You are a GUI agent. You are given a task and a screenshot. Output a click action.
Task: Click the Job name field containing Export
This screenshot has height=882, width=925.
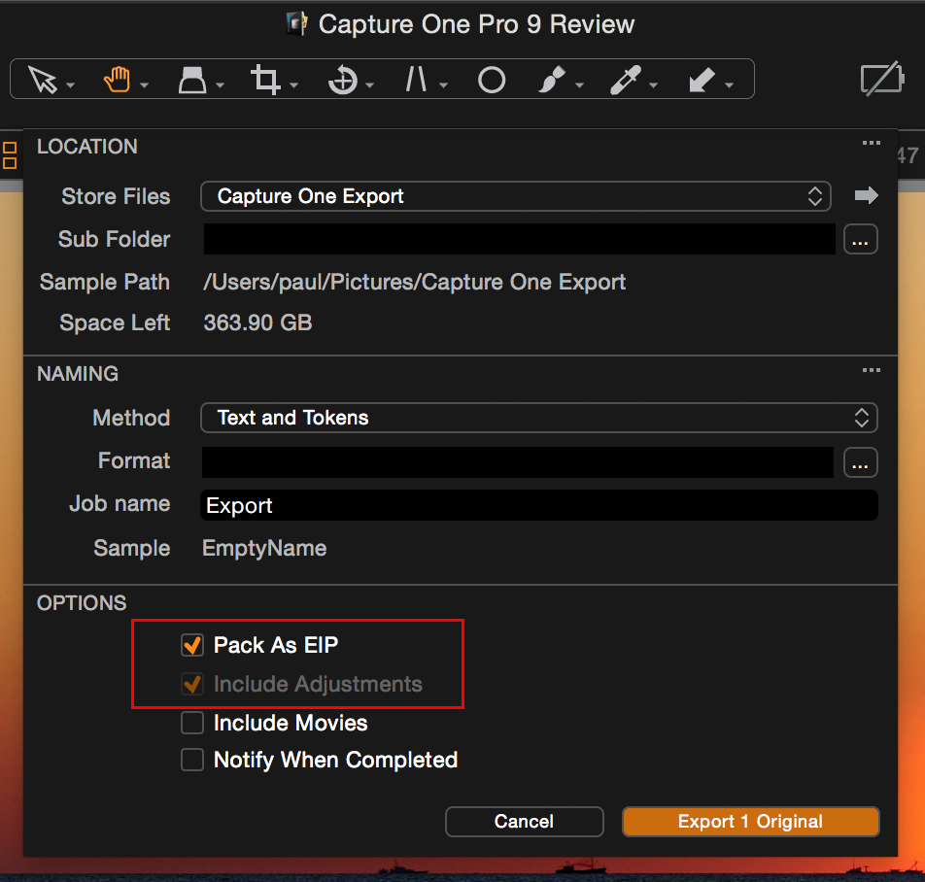[x=539, y=505]
